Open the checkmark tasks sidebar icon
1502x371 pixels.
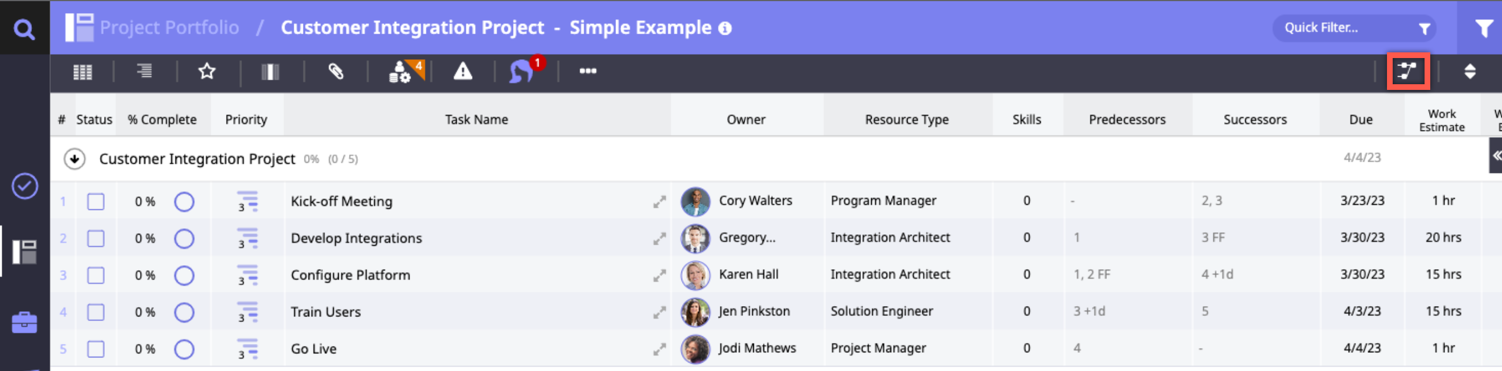pos(24,187)
